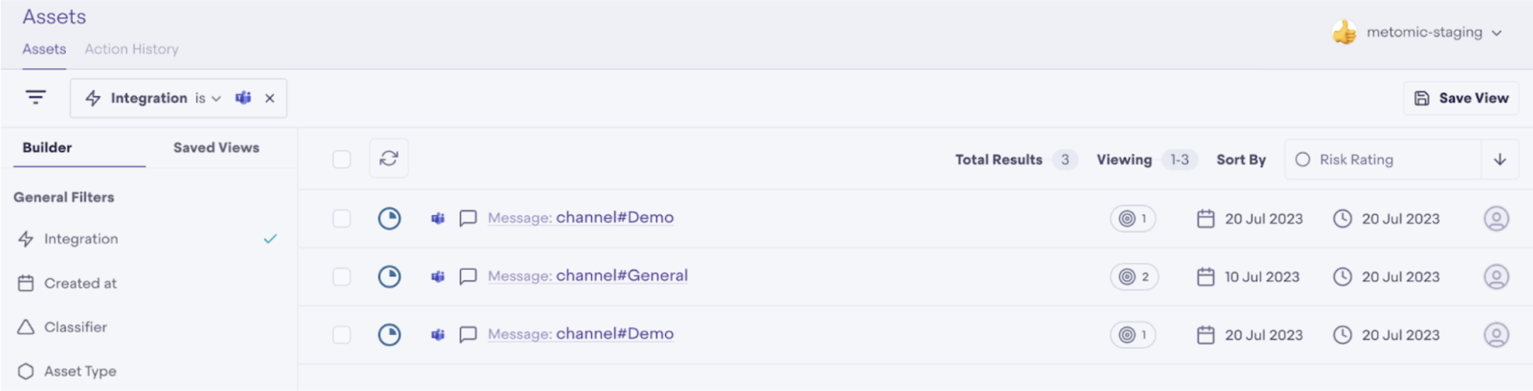This screenshot has width=1533, height=391.
Task: Click the risk clock icon on first row
Action: point(389,218)
